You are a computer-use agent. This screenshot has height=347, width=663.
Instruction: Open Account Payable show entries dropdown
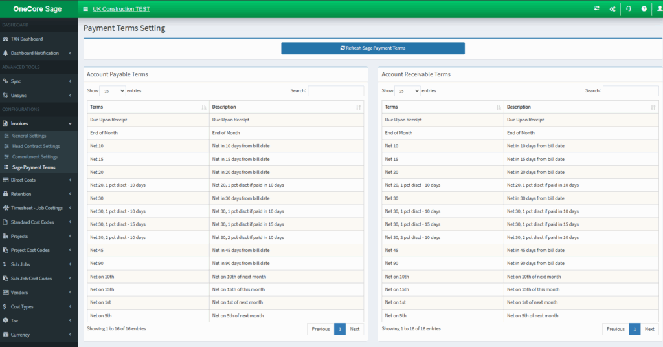(113, 90)
